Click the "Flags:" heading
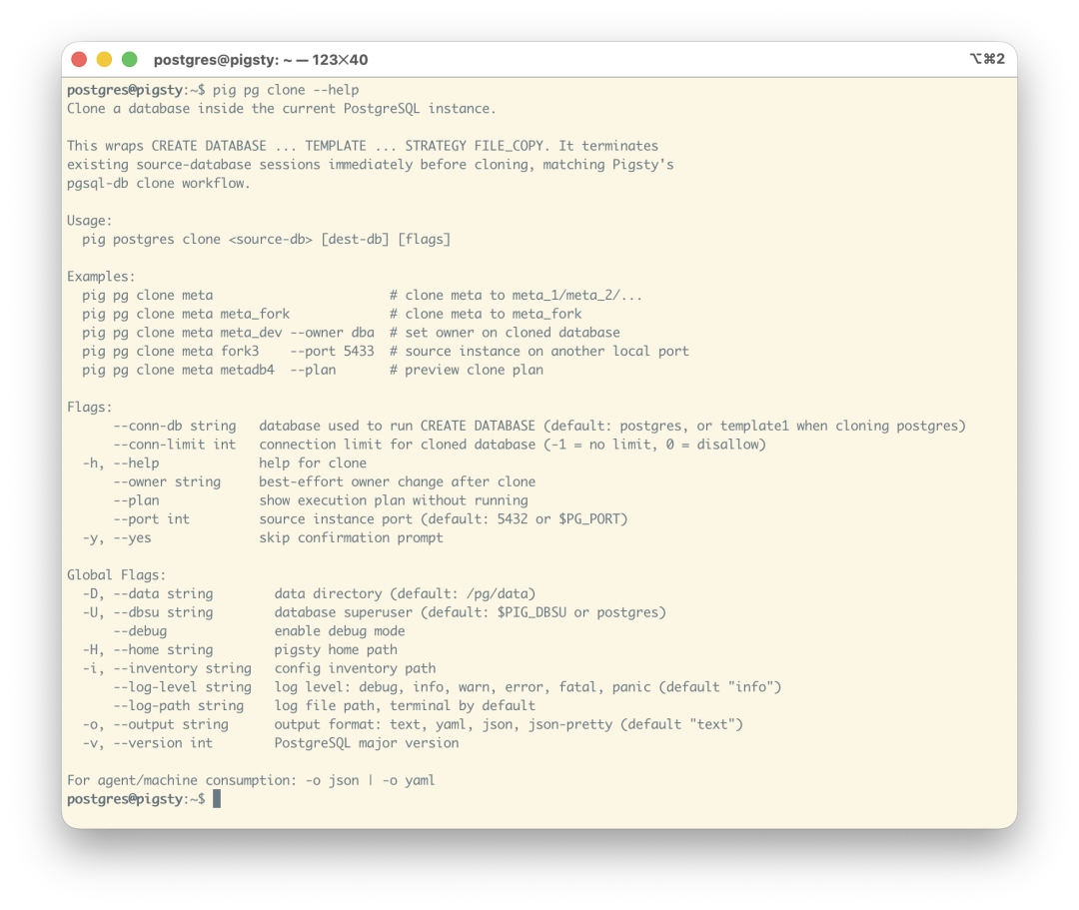 pos(90,408)
